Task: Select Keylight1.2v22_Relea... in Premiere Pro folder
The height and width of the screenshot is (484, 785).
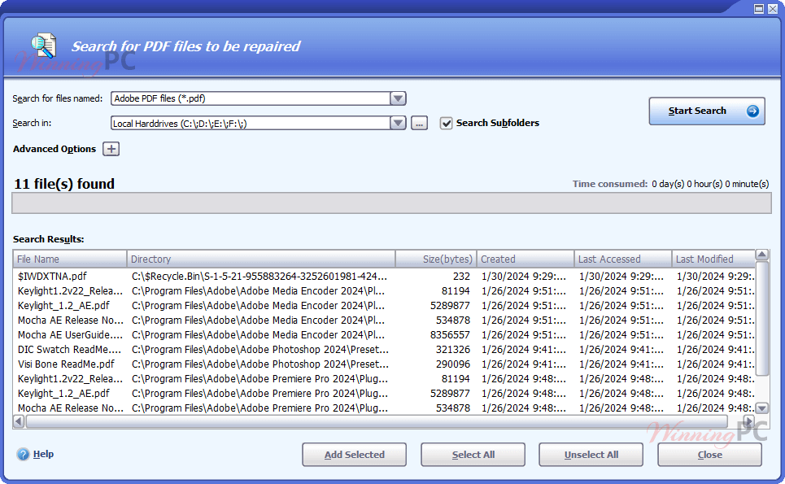Action: pyautogui.click(x=384, y=379)
